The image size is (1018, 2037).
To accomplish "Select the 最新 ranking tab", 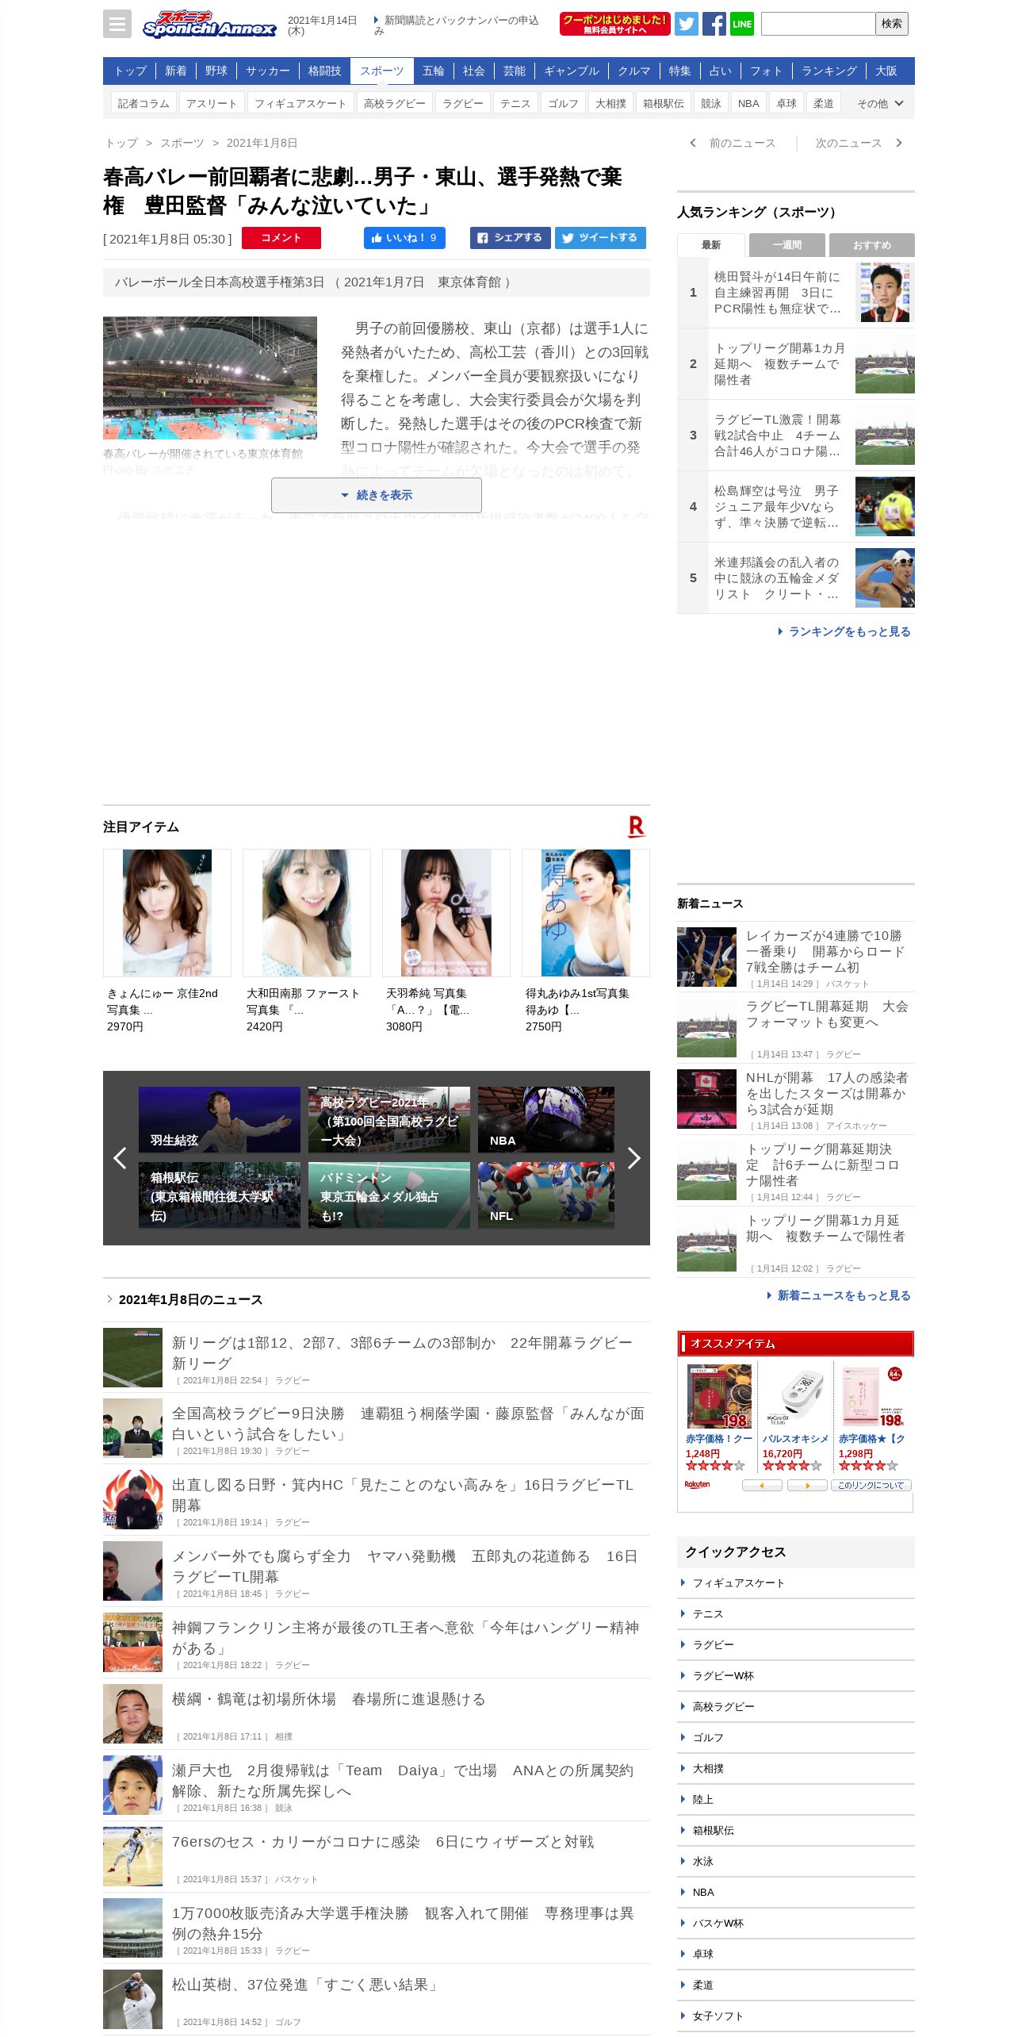I will tap(711, 245).
